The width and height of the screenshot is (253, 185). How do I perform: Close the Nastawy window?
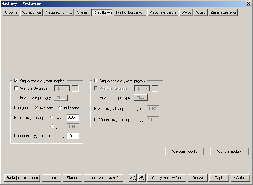[249, 4]
